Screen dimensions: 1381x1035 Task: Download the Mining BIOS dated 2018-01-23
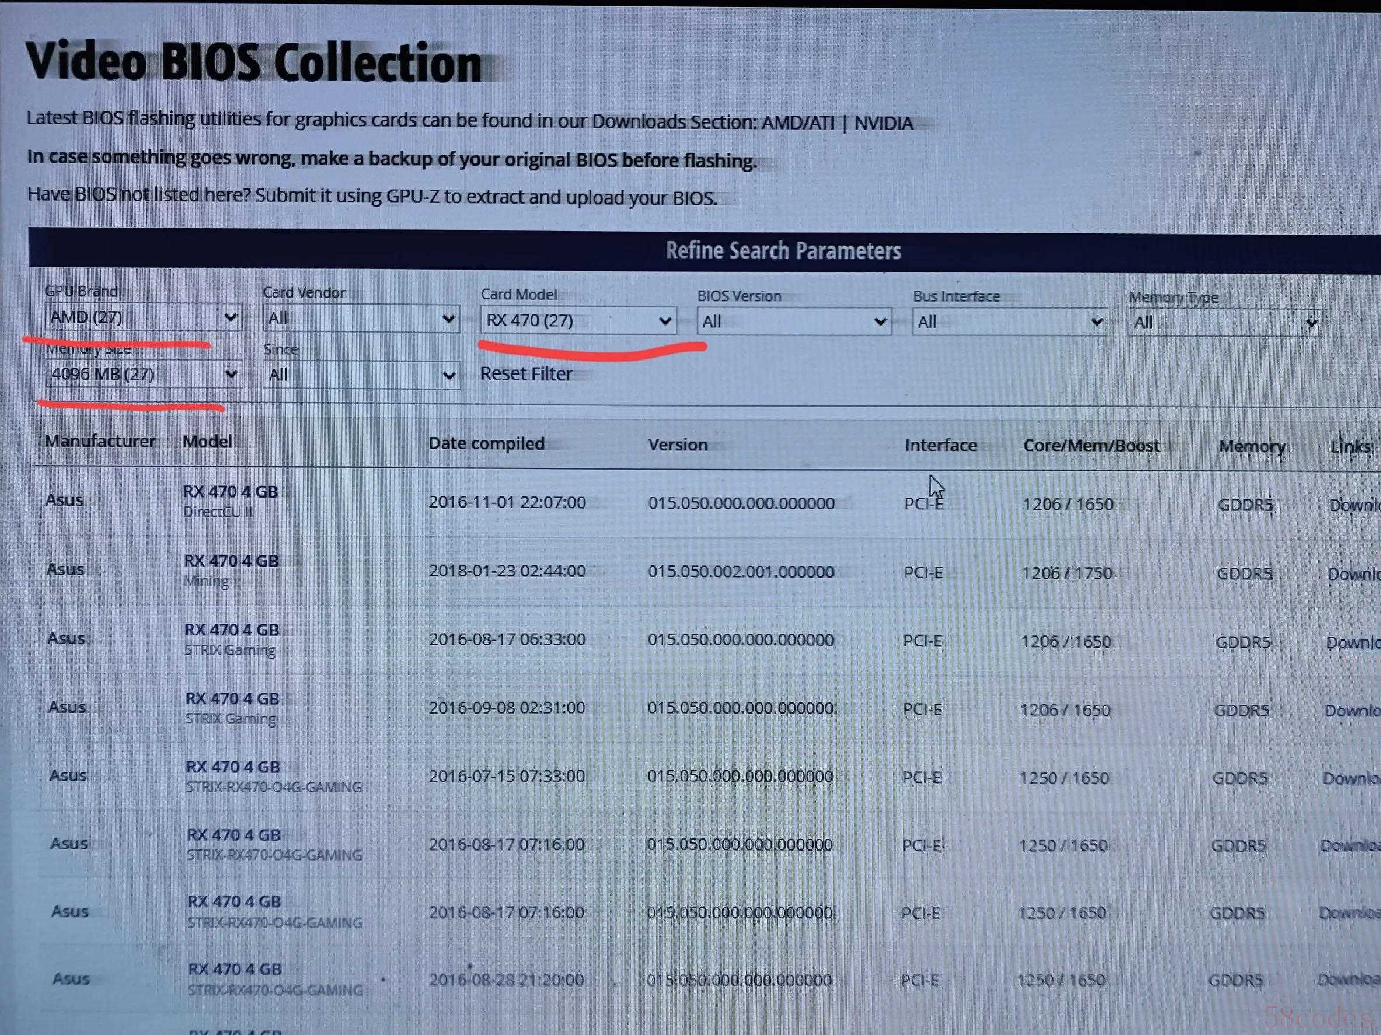coord(1352,574)
